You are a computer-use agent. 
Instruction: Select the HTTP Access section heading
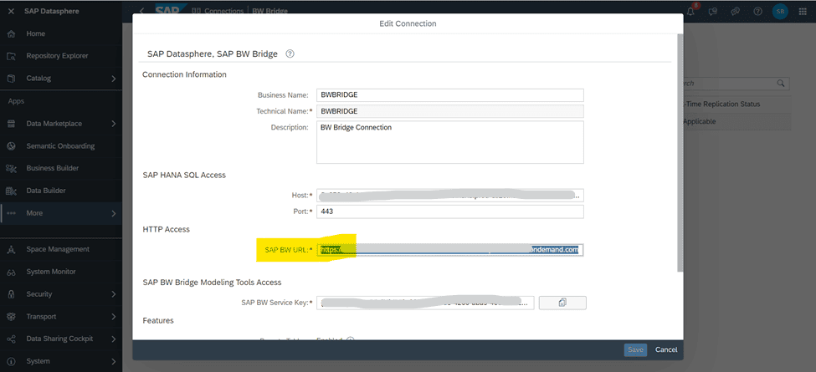coord(166,229)
